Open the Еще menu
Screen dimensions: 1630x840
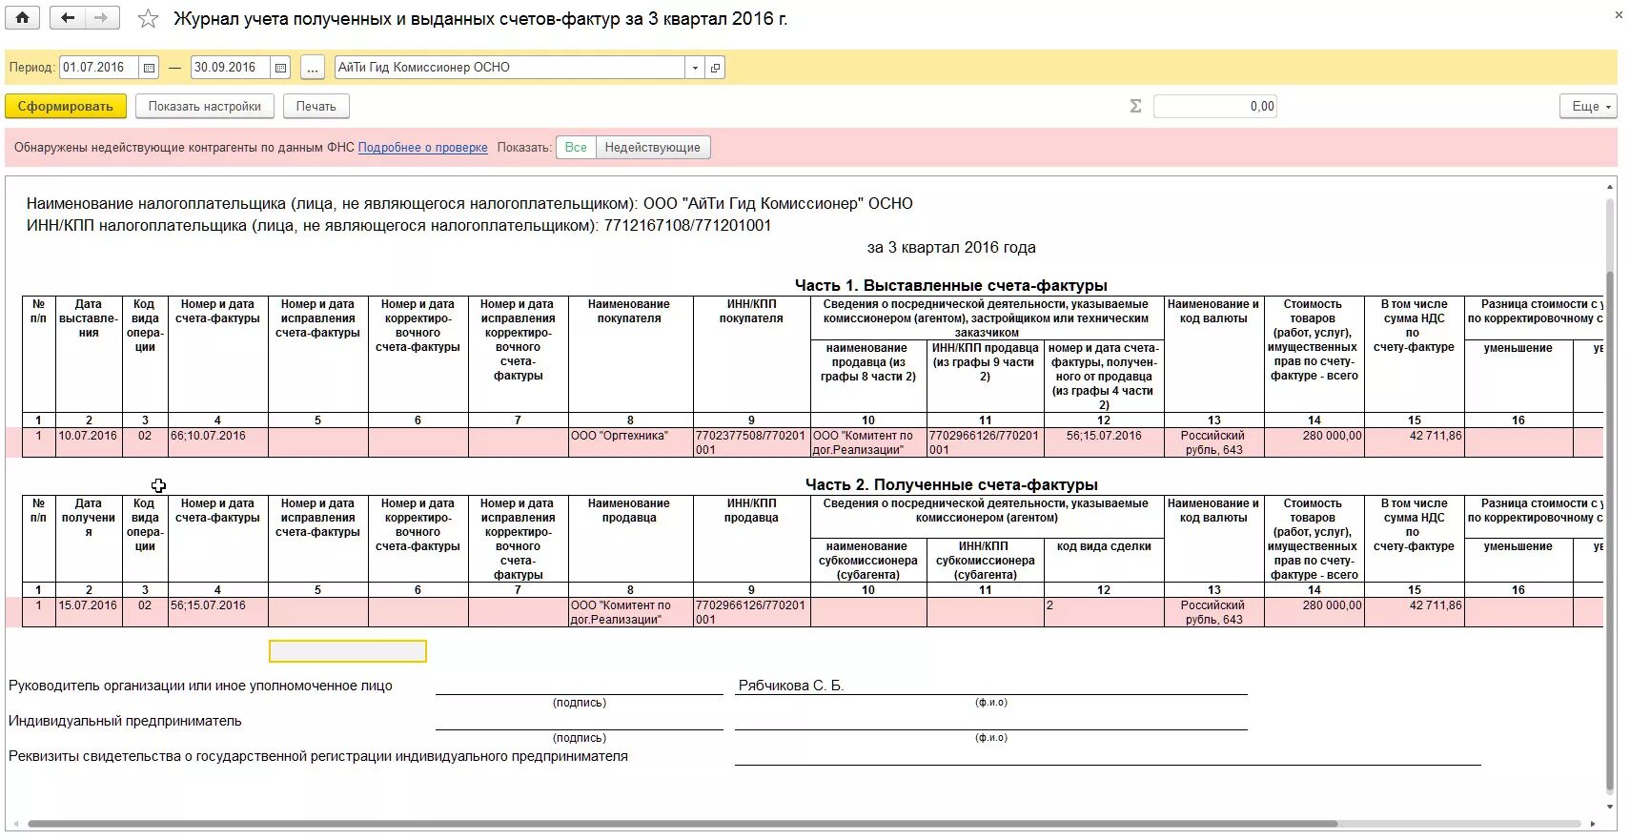(x=1588, y=107)
